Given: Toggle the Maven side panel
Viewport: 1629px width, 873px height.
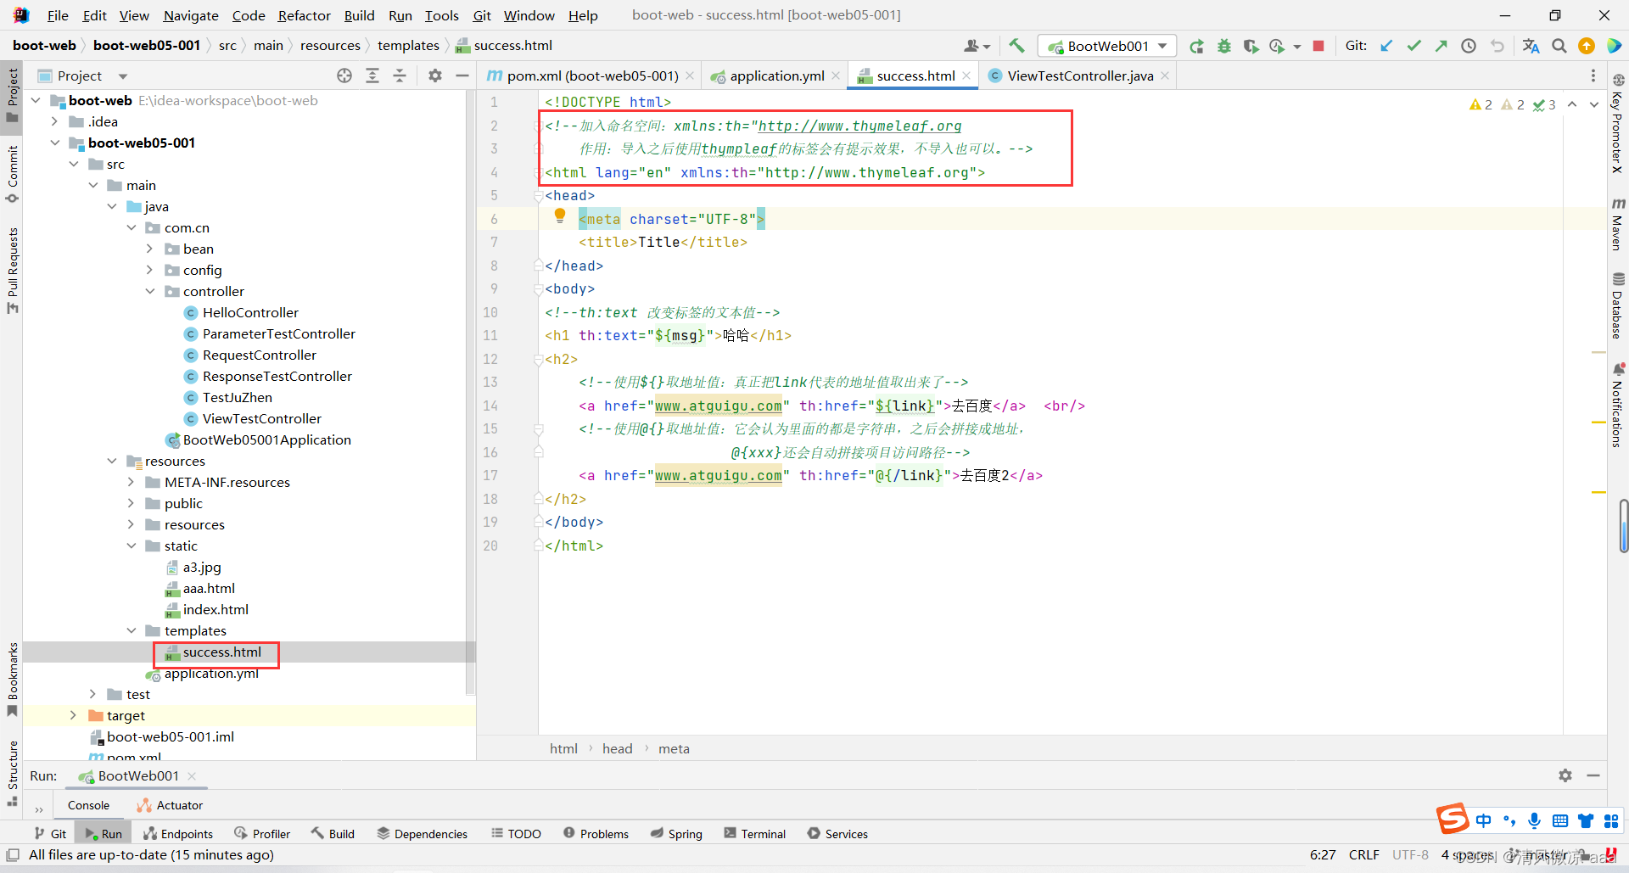Looking at the screenshot, I should 1618,224.
